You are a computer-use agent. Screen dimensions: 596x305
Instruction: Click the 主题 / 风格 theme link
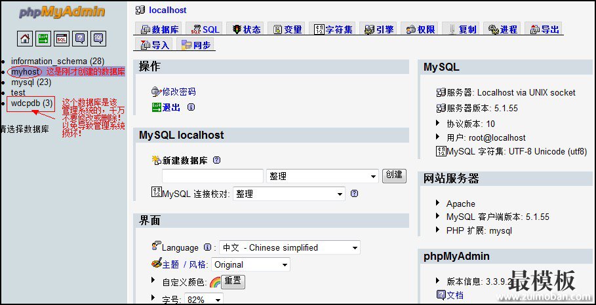185,264
